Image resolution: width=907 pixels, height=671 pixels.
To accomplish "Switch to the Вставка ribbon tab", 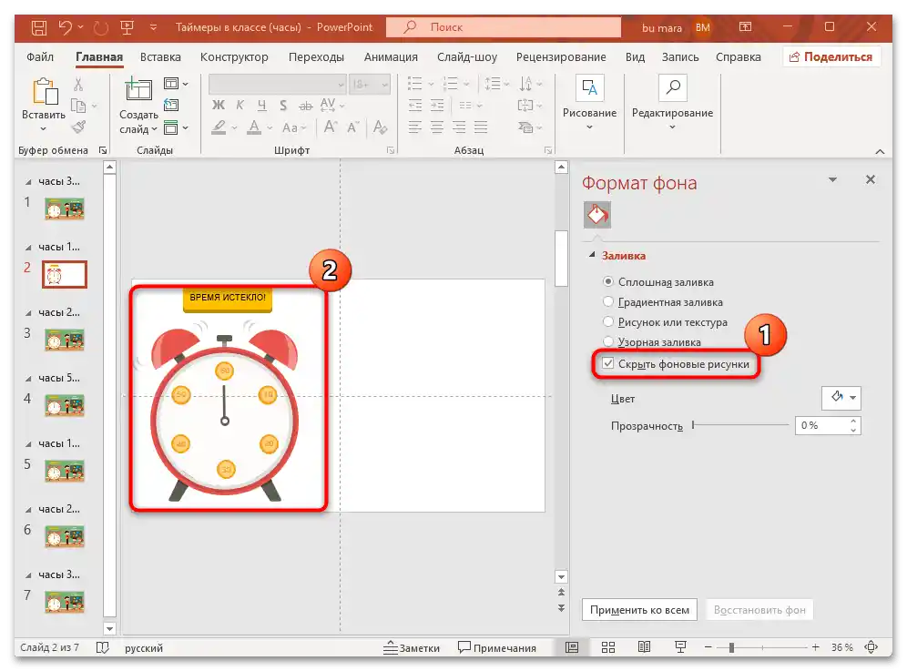I will 160,56.
